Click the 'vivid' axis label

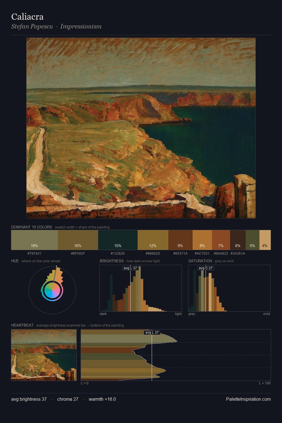pyautogui.click(x=266, y=314)
